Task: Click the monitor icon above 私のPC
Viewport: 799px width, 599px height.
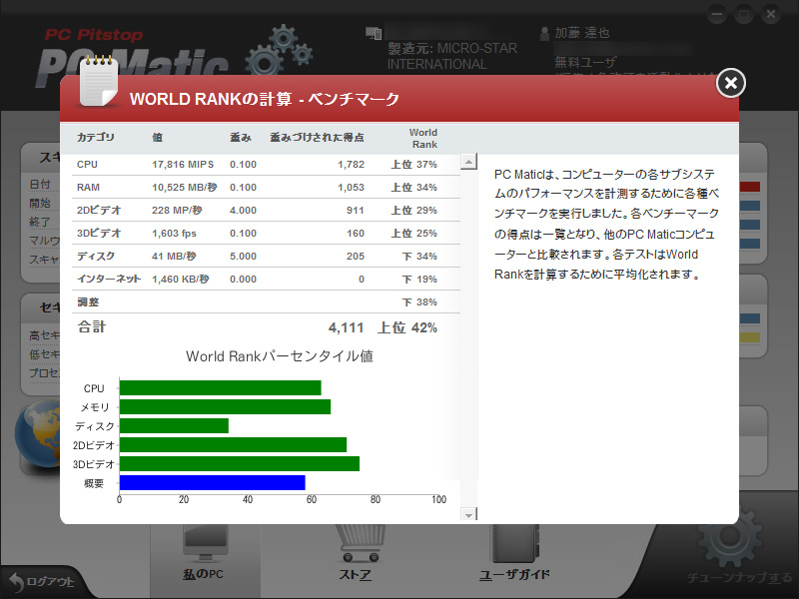Action: [206, 543]
